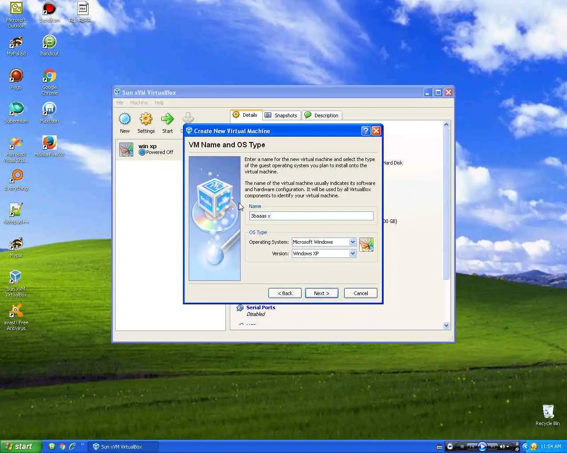Open the Everything search shortcut
567x453 pixels.
(16, 180)
